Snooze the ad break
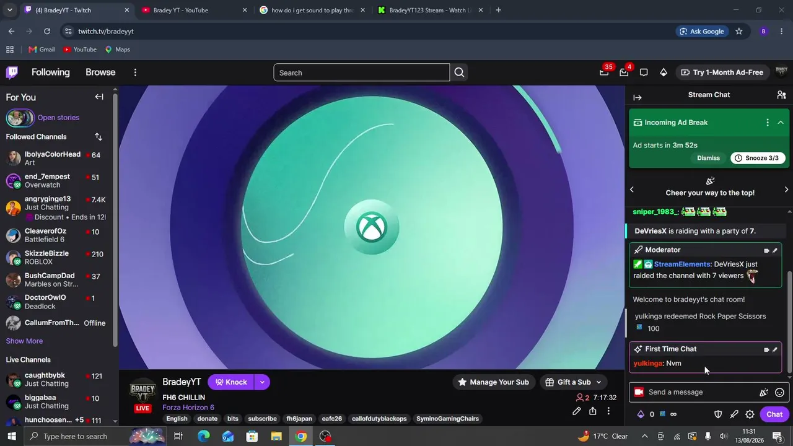This screenshot has height=446, width=793. pyautogui.click(x=756, y=158)
